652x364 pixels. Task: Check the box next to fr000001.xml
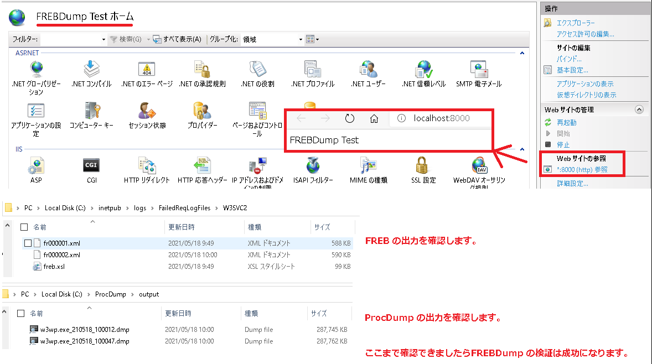point(28,243)
